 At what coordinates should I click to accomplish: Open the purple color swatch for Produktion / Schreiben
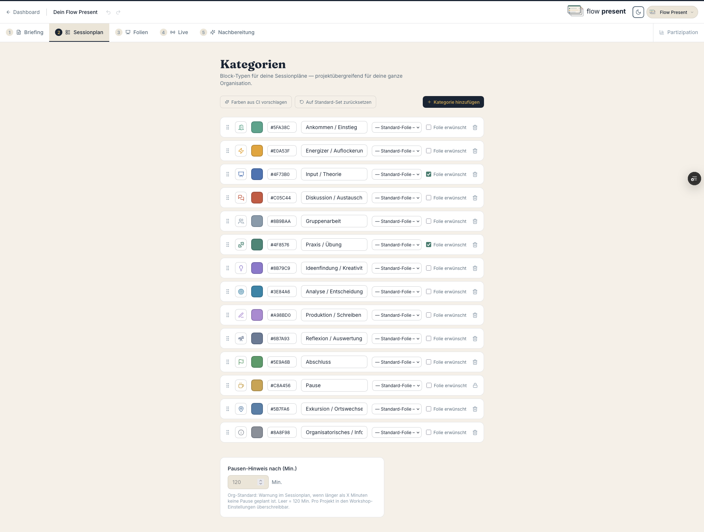tap(257, 315)
